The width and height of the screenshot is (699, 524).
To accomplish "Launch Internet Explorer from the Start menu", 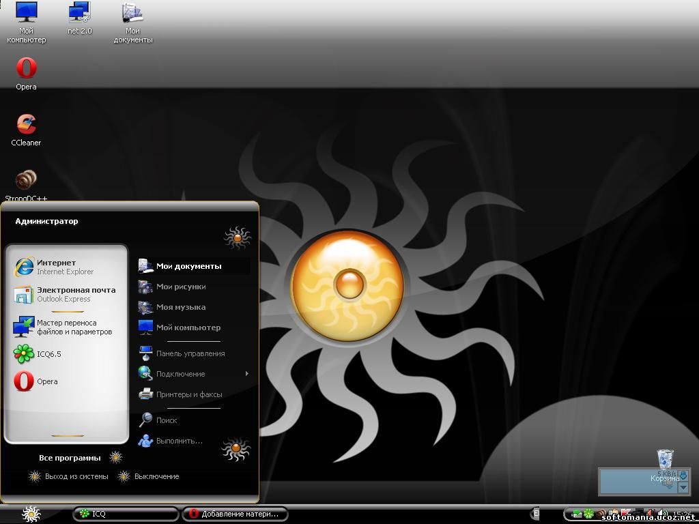I will point(66,267).
